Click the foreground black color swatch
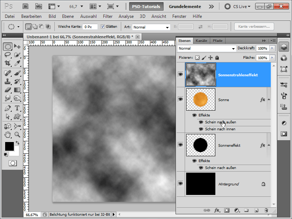 [9, 146]
